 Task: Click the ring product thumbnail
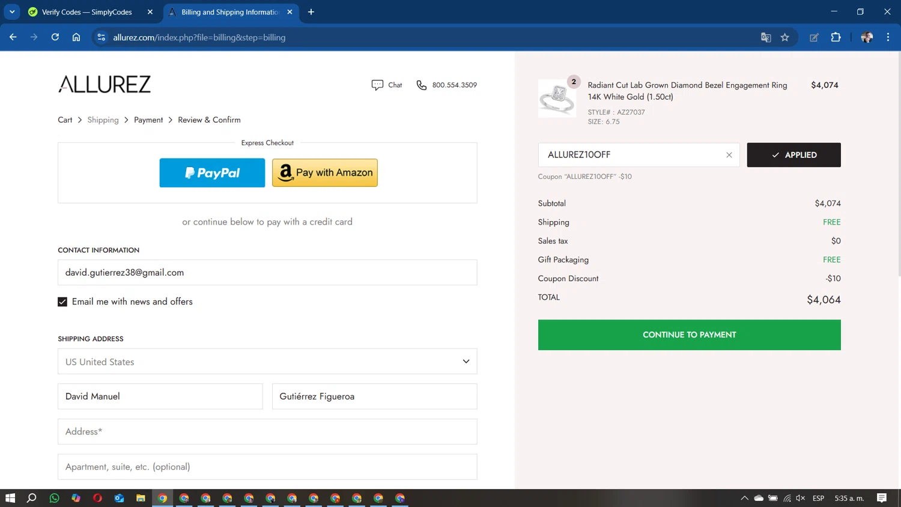[557, 99]
